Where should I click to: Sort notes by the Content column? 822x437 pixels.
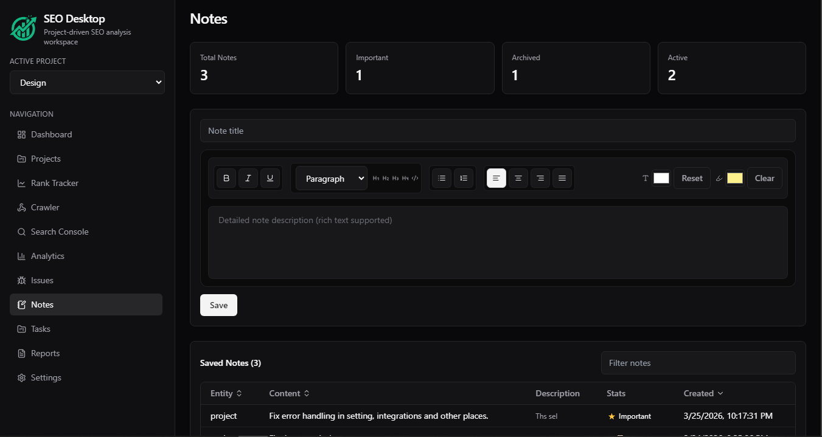[289, 393]
